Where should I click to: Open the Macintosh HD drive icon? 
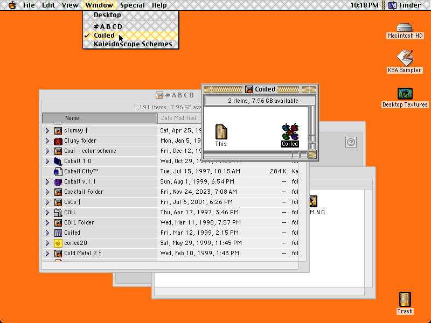point(405,28)
